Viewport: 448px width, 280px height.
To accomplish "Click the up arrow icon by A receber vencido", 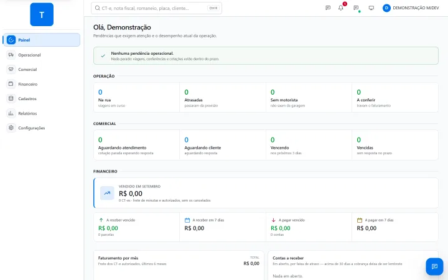I will point(101,220).
